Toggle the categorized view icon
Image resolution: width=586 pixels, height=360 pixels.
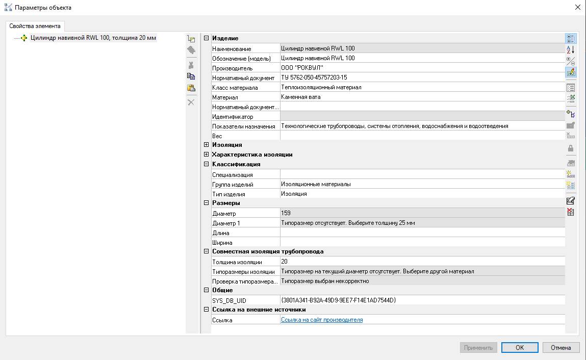point(571,39)
